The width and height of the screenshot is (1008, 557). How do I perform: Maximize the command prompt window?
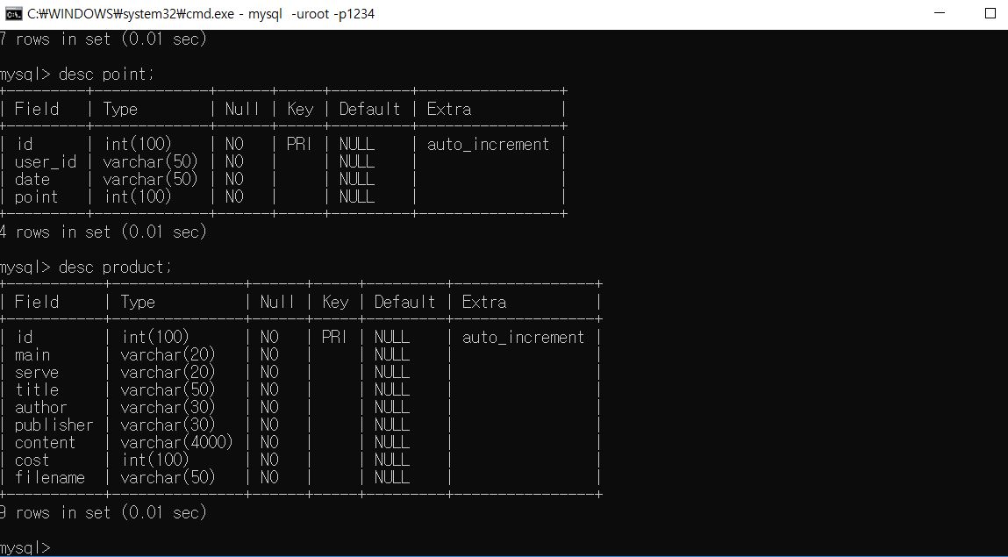pos(990,13)
